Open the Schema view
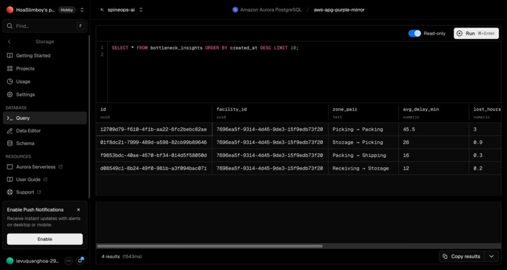Viewport: 507px width, 270px height. click(x=45, y=143)
